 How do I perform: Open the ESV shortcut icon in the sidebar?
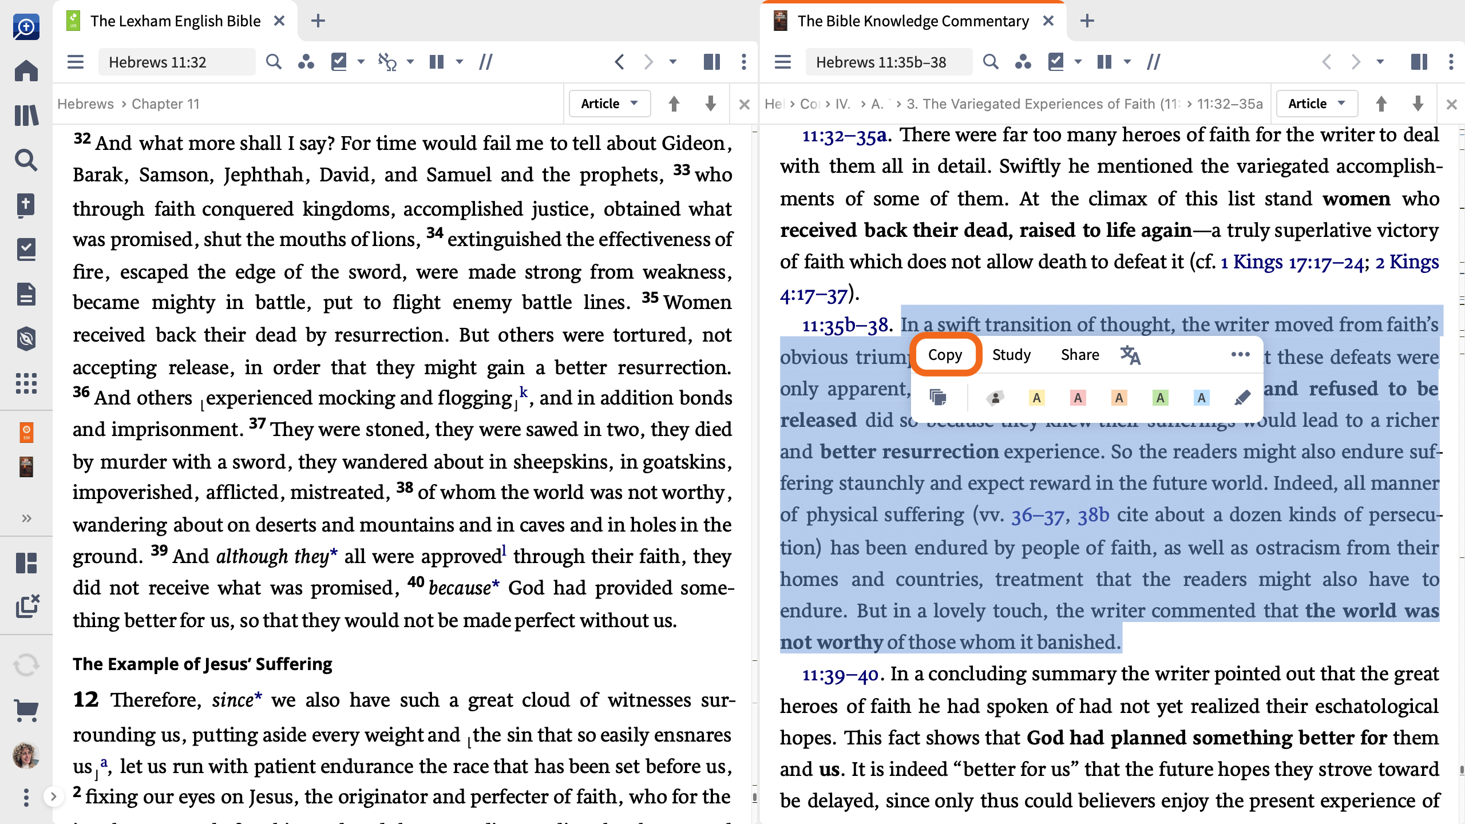(x=26, y=432)
